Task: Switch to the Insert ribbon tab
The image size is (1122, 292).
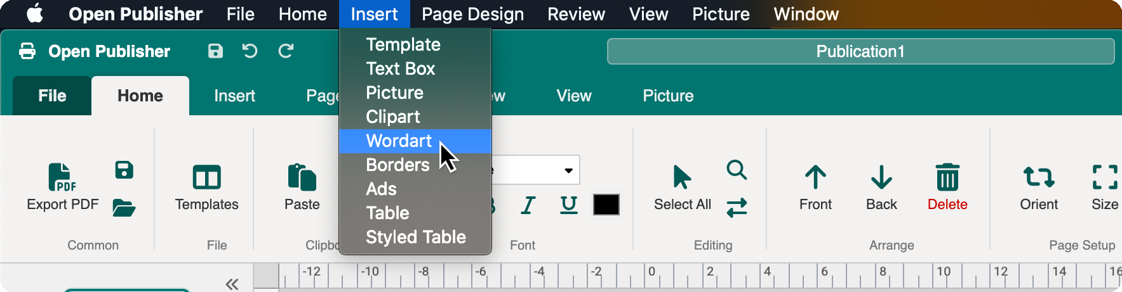Action: coord(234,96)
